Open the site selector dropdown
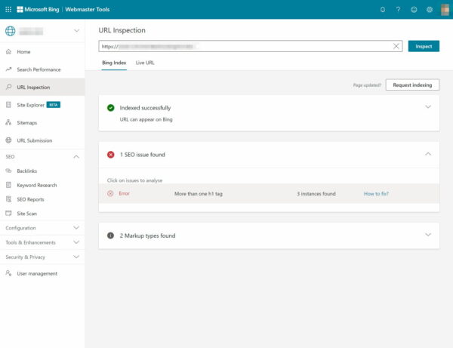Viewport: 453px width, 348px height. point(76,31)
